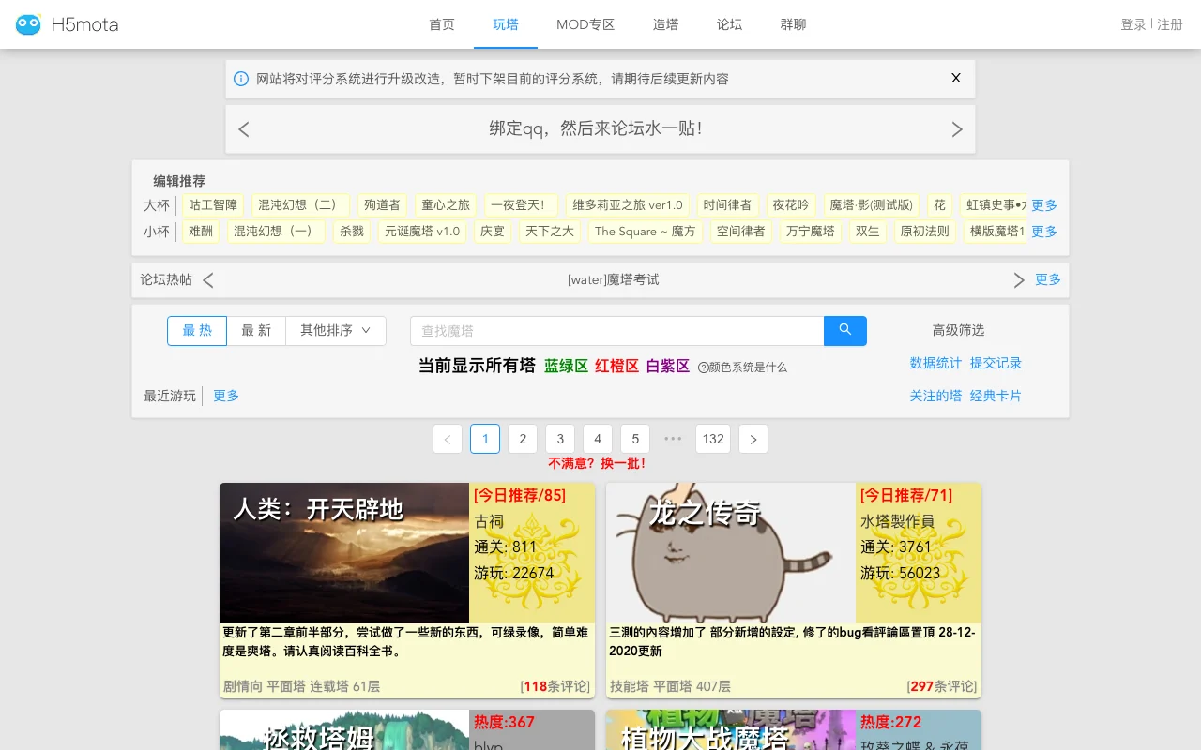Viewport: 1201px width, 750px height.
Task: Go to previous page in pagination
Action: (448, 439)
